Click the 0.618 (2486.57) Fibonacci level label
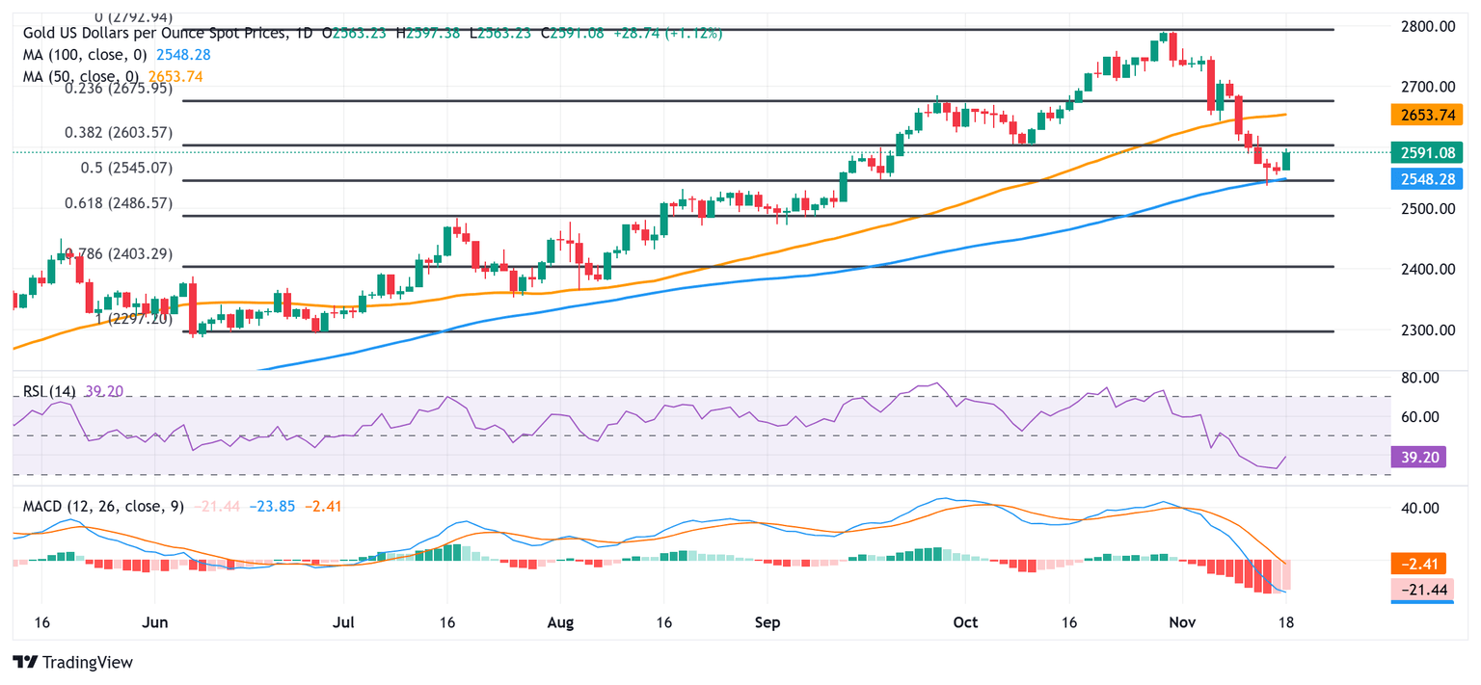 pos(118,203)
